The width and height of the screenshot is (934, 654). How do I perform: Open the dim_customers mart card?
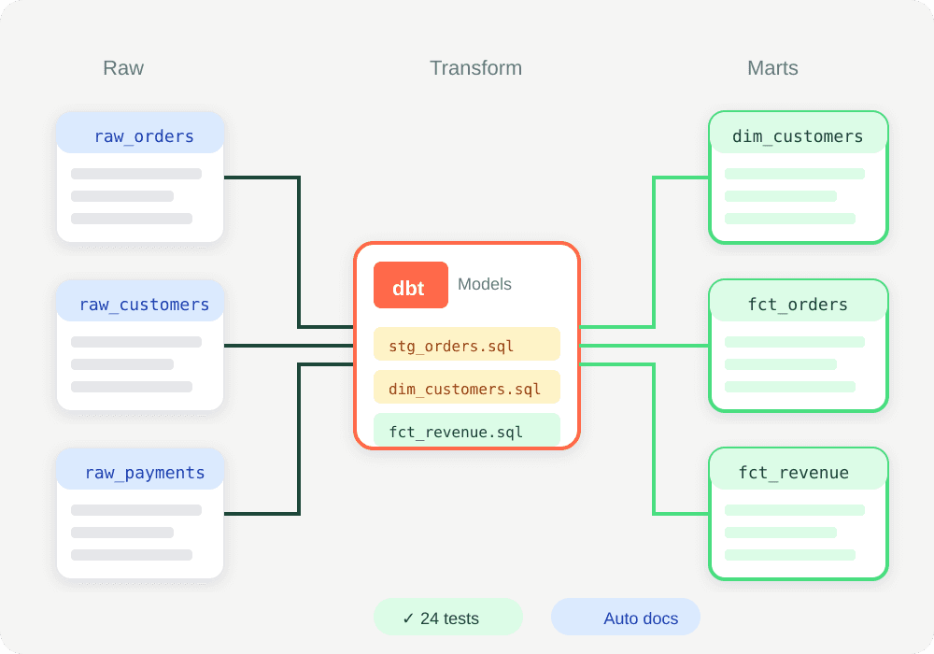pos(799,177)
